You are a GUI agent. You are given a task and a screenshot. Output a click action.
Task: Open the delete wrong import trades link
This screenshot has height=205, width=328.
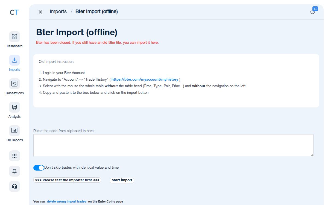pyautogui.click(x=66, y=201)
